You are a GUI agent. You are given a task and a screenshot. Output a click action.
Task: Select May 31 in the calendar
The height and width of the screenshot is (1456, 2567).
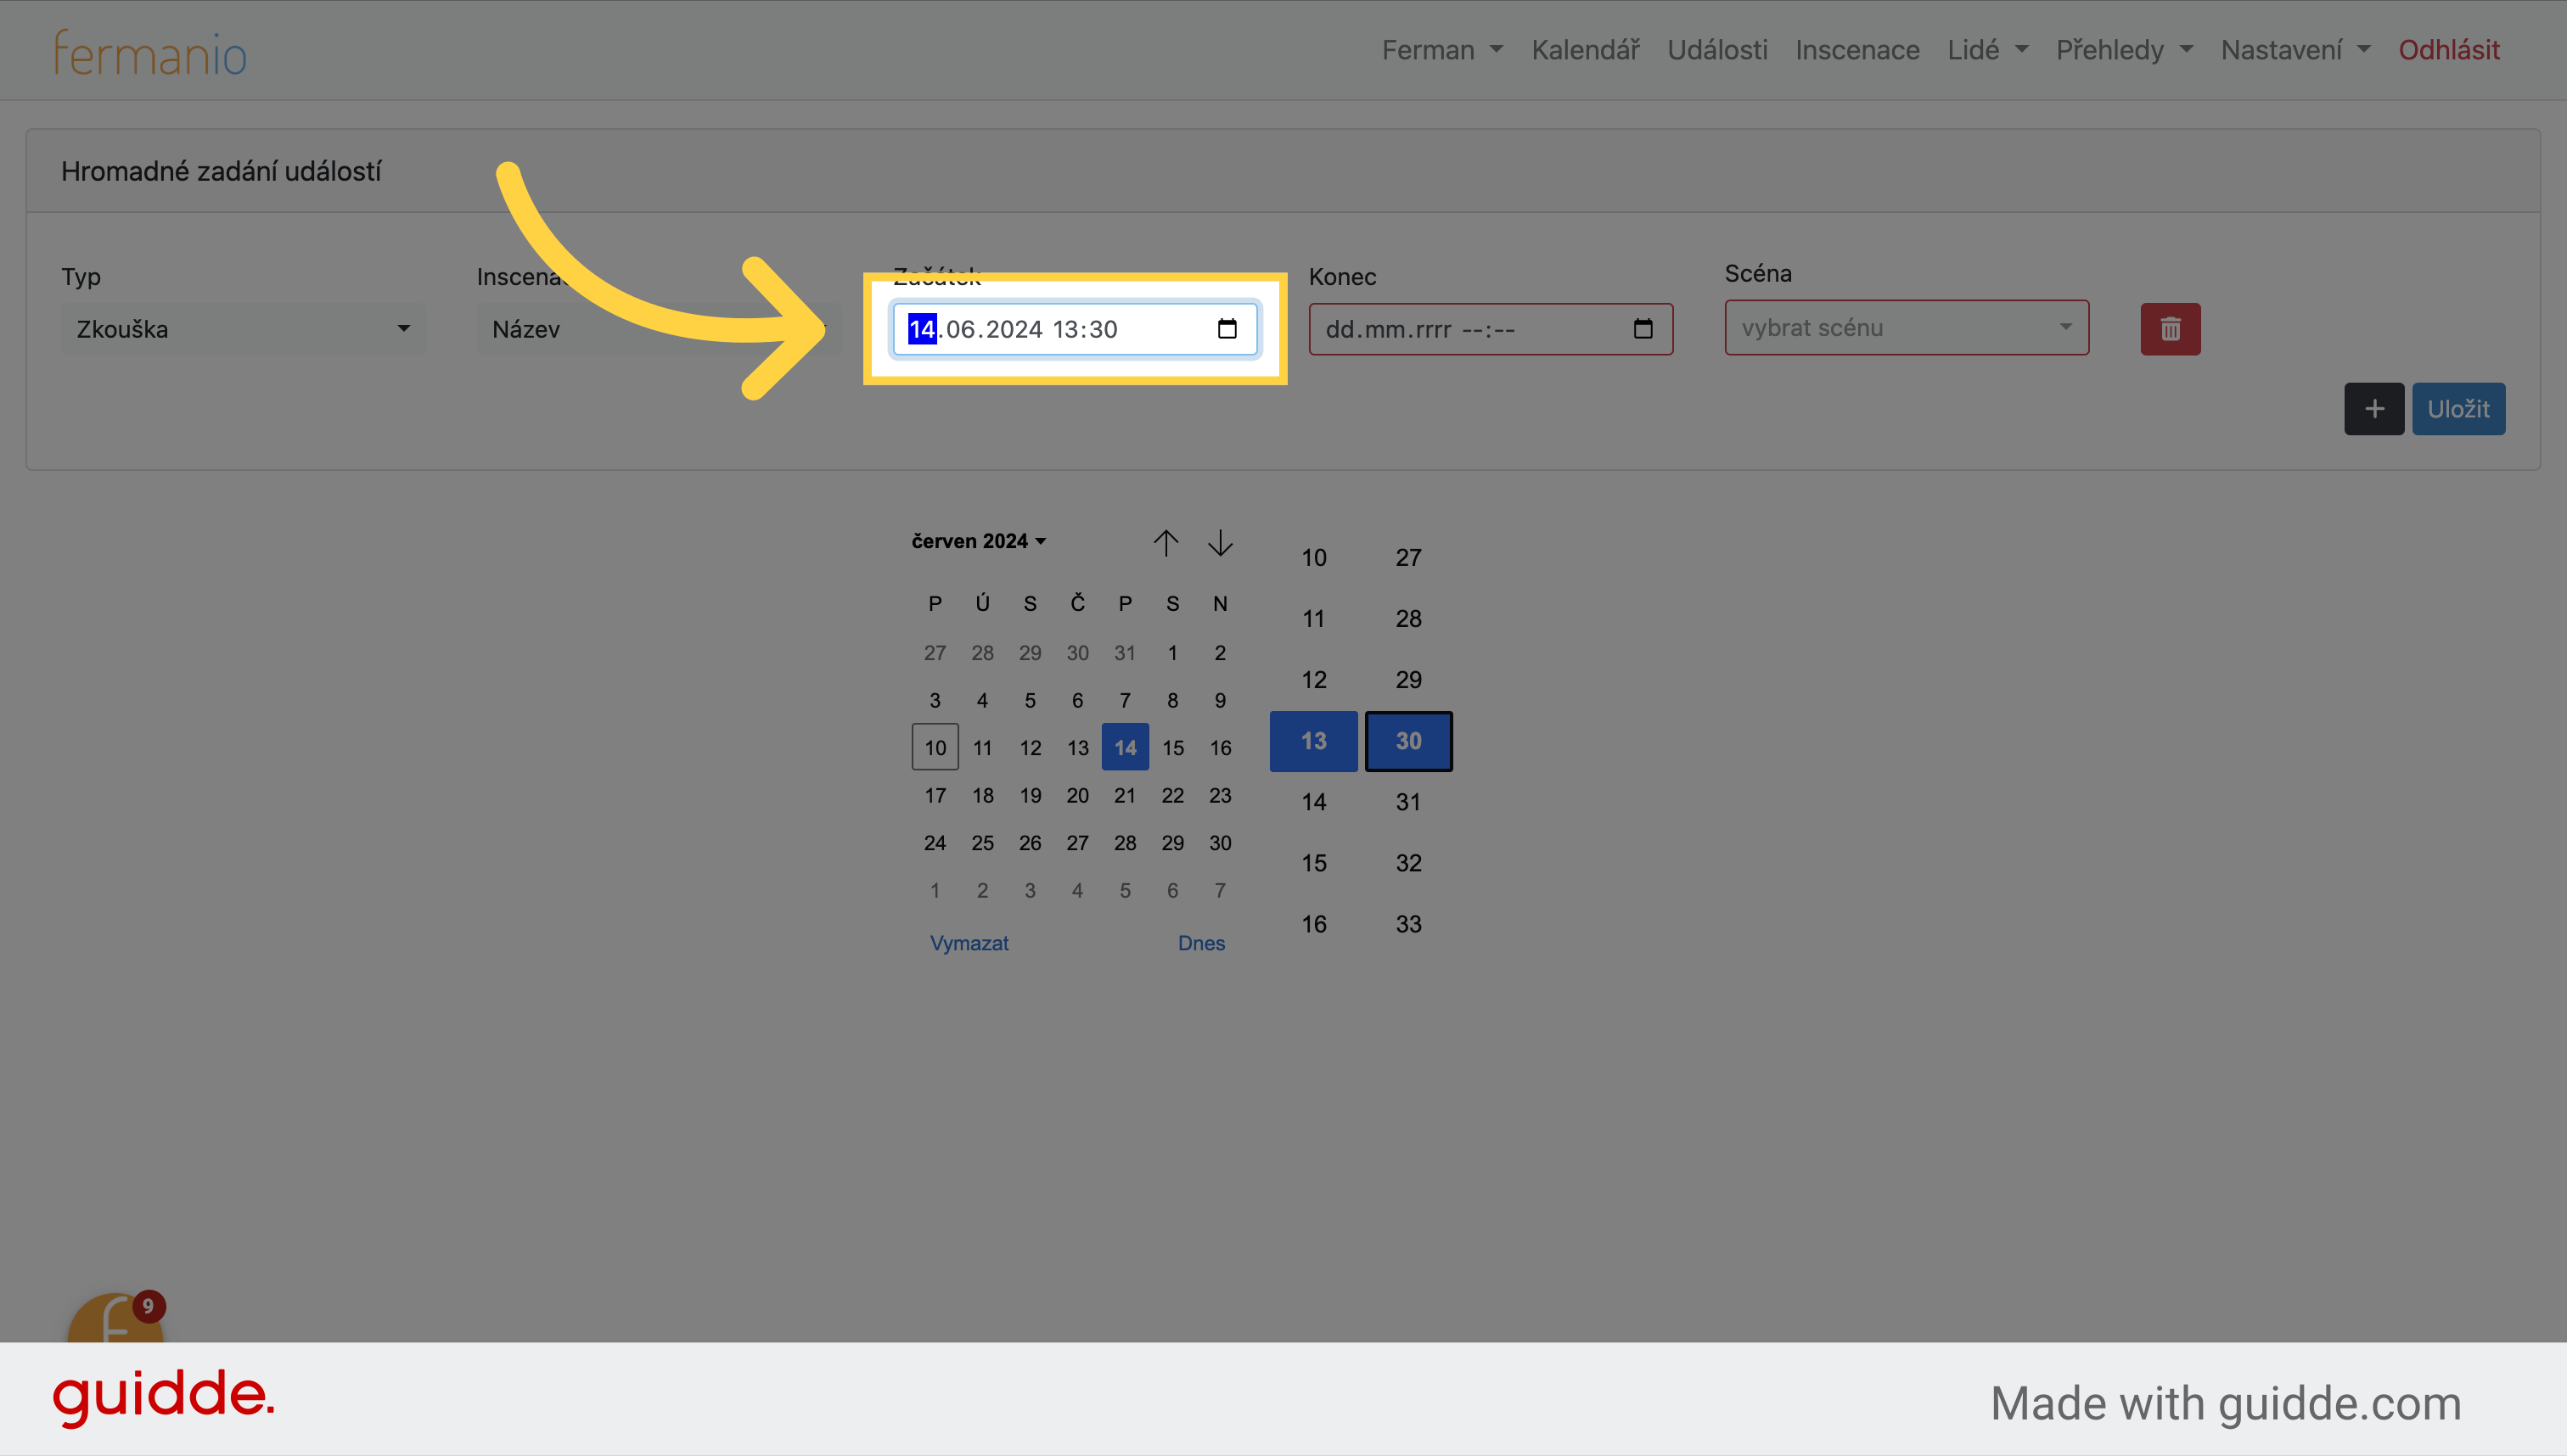[x=1125, y=652]
